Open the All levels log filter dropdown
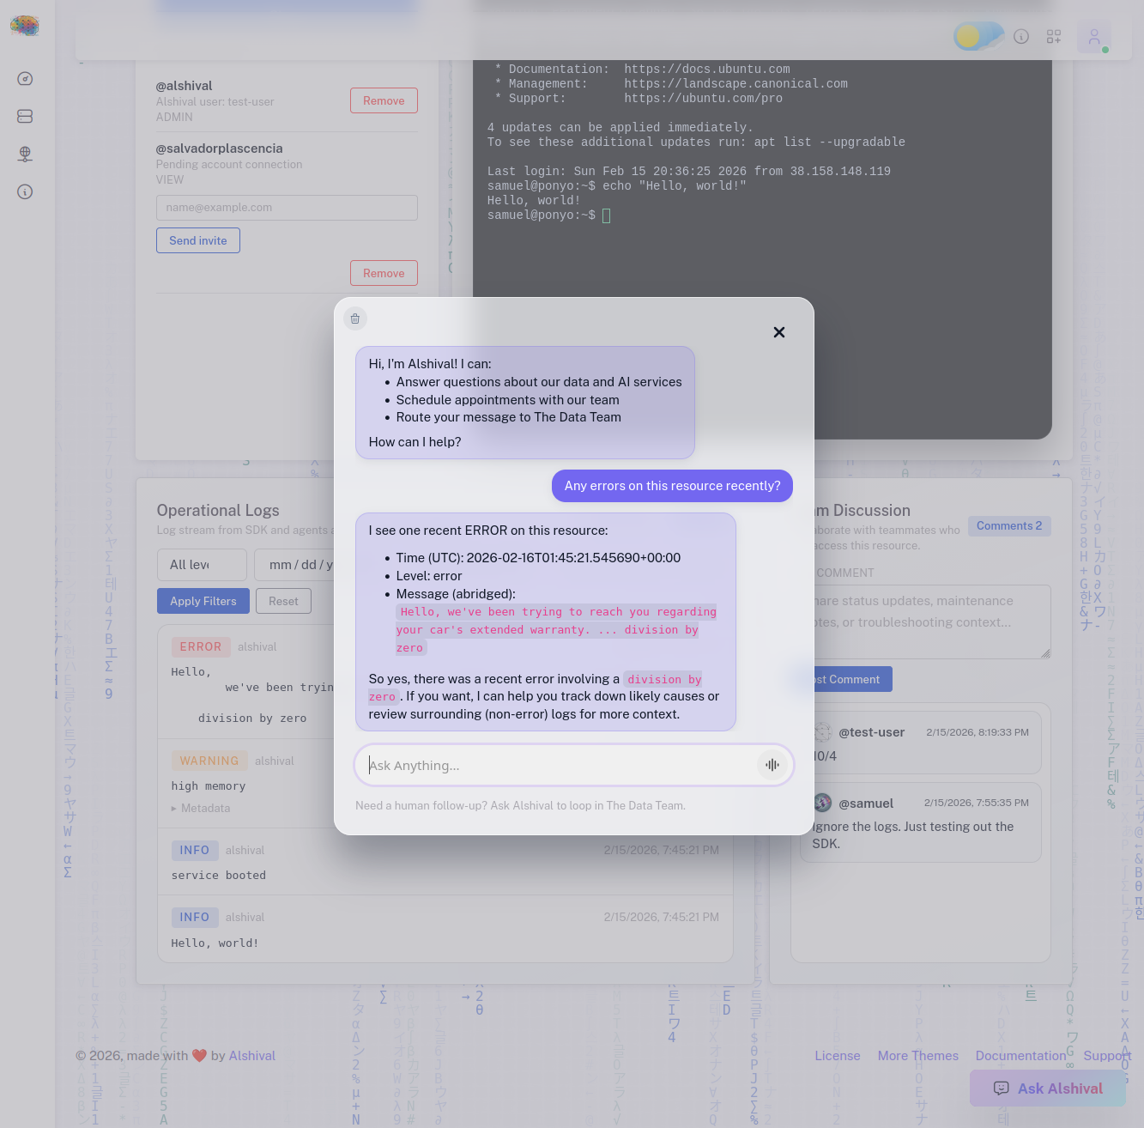Screen dimensions: 1144x1128 pyautogui.click(x=202, y=565)
